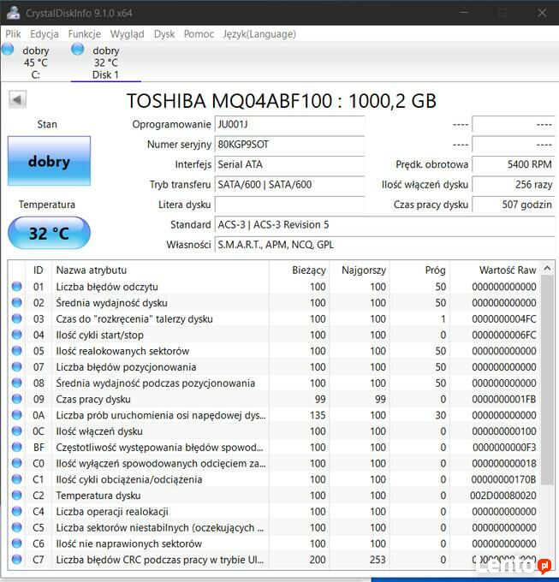
Task: Open the Edycja menu
Action: click(45, 34)
